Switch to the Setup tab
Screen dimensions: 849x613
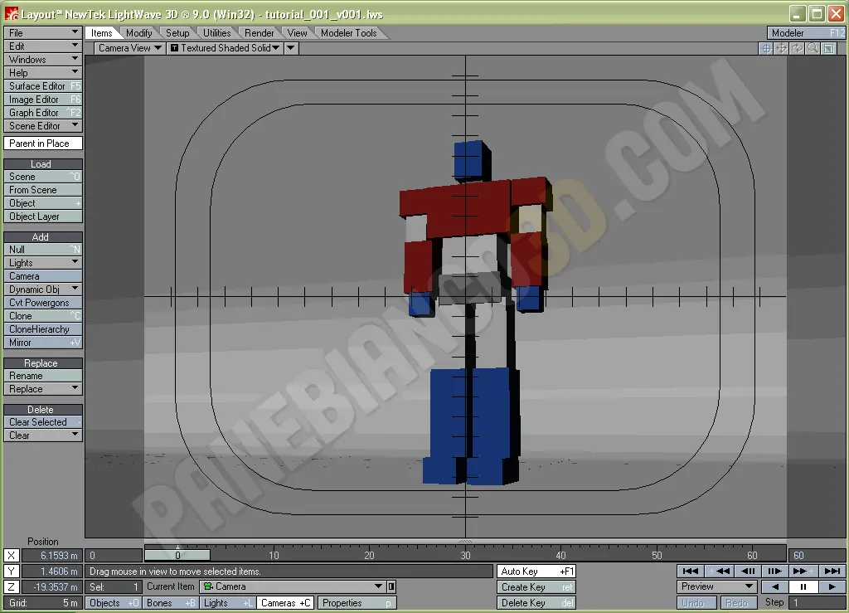[x=177, y=33]
